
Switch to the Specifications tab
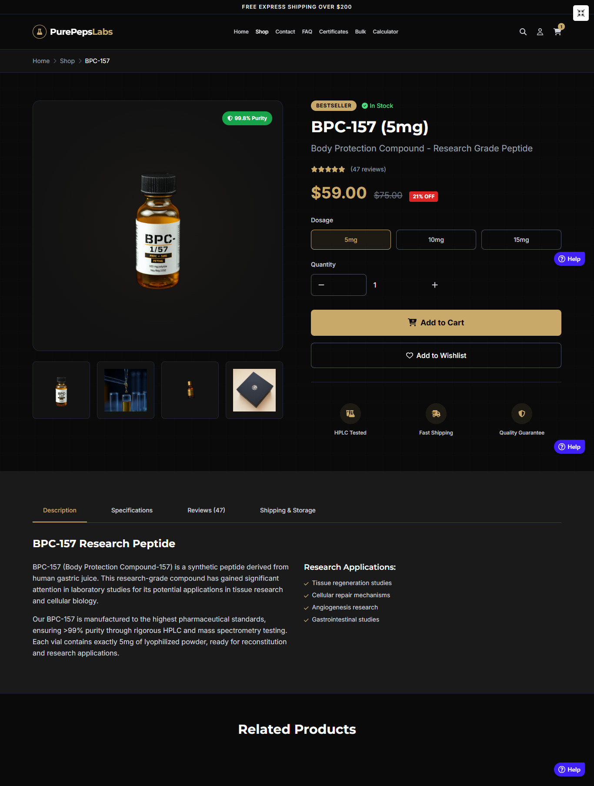(132, 510)
